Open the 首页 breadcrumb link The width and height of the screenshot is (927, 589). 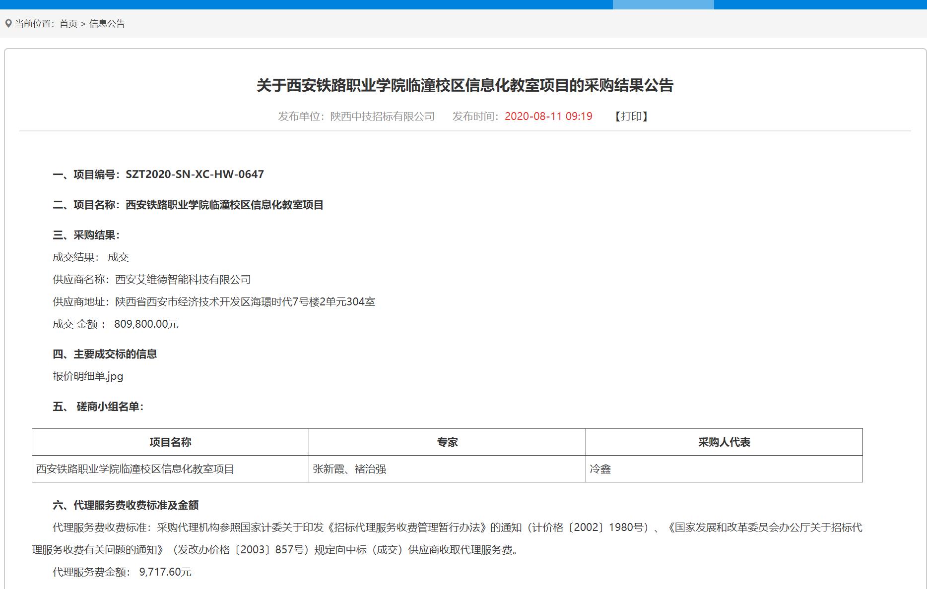[x=68, y=24]
